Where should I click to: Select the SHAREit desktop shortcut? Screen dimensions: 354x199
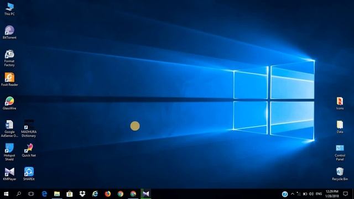pos(29,174)
